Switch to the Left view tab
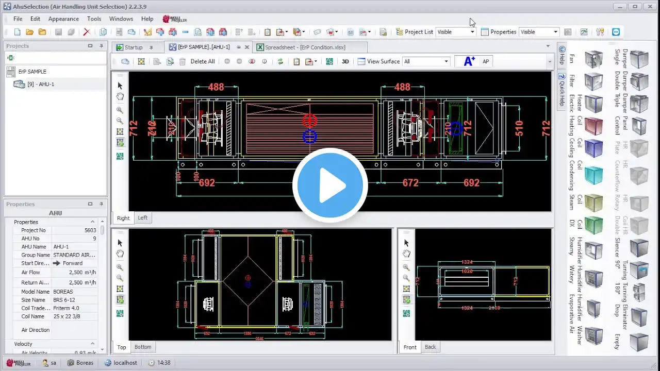 [x=142, y=218]
